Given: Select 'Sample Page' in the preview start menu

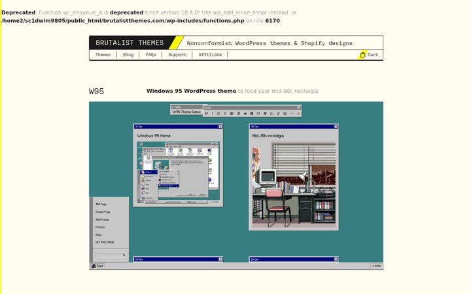Looking at the screenshot, I should tap(103, 212).
